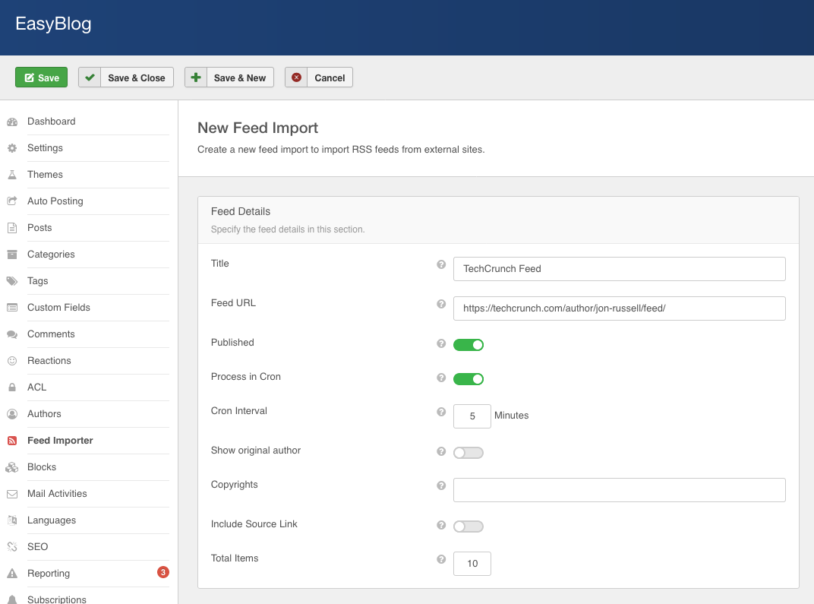Click the EasyBlog logo text
814x604 pixels.
[x=53, y=24]
